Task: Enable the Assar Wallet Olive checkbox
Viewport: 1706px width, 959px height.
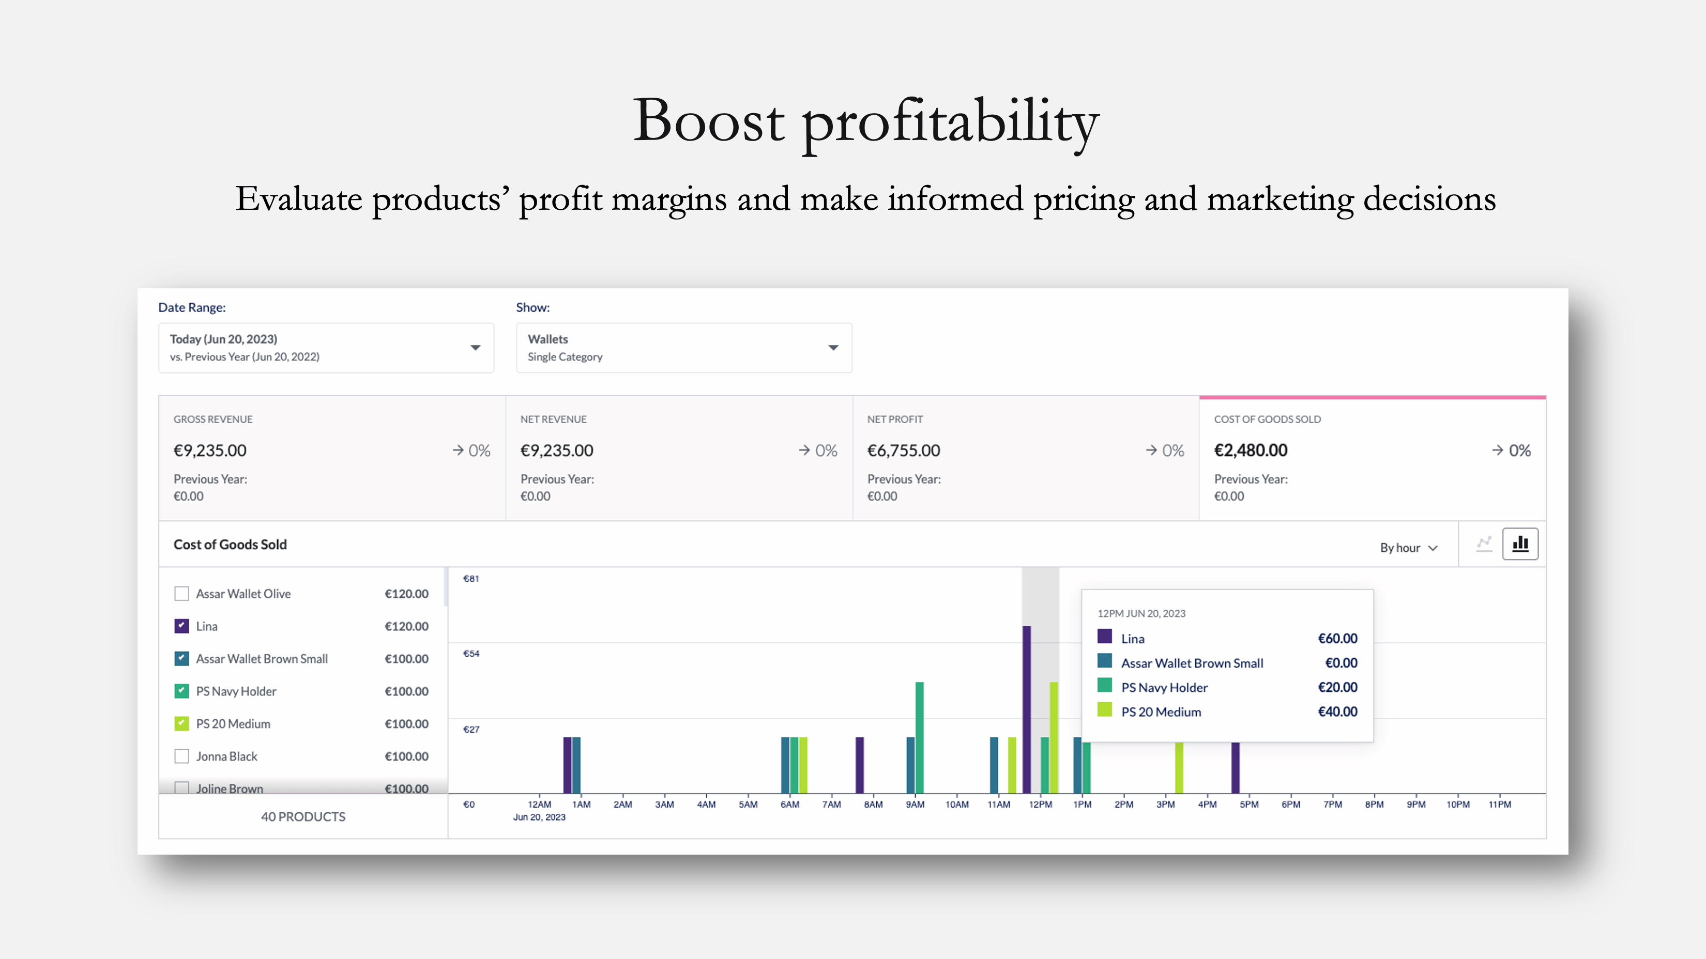Action: point(181,593)
